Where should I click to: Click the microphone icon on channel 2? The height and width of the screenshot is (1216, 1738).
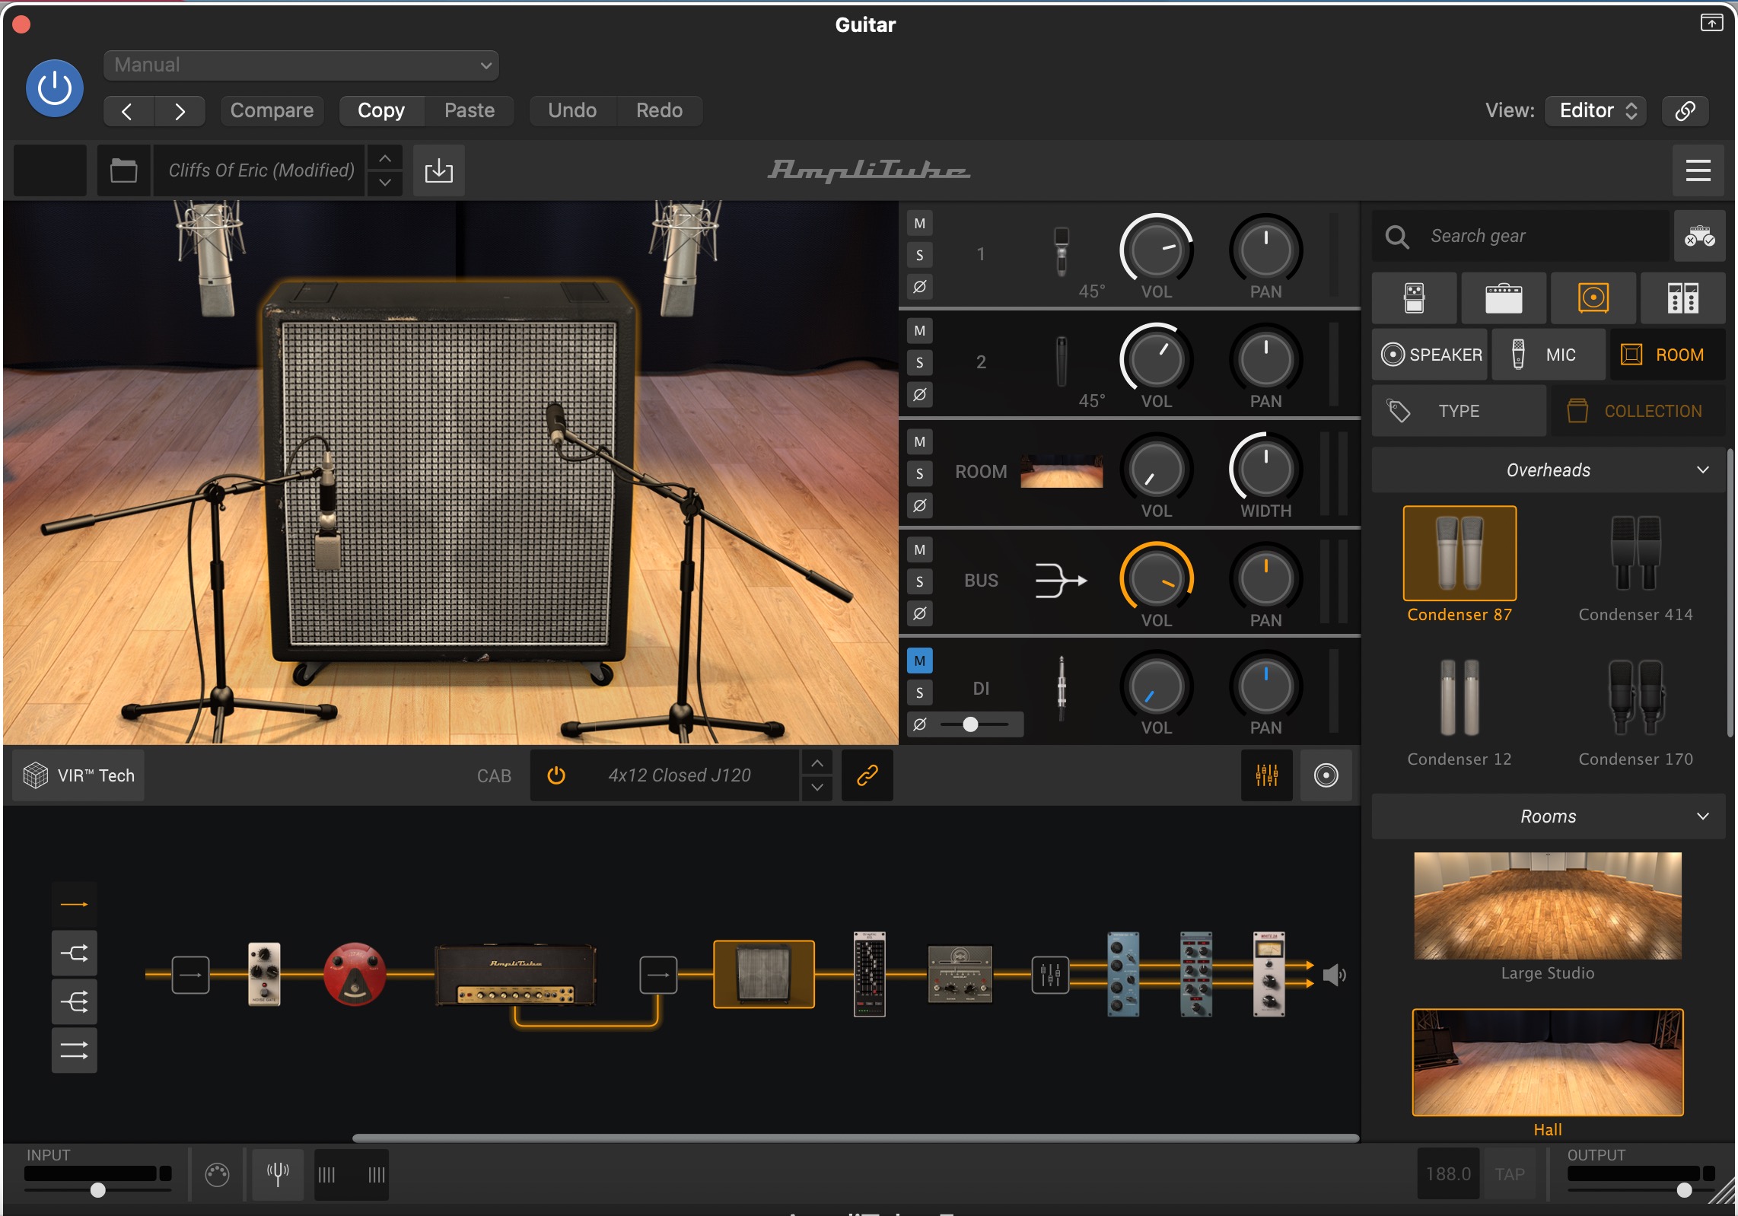[1062, 361]
